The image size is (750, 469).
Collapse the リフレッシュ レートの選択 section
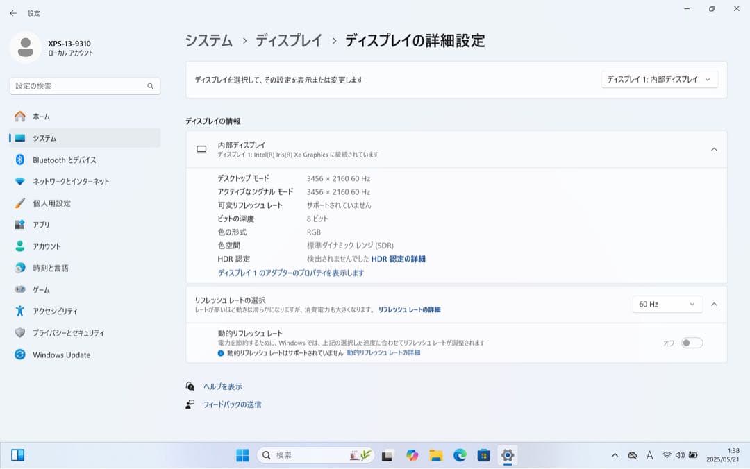click(715, 304)
